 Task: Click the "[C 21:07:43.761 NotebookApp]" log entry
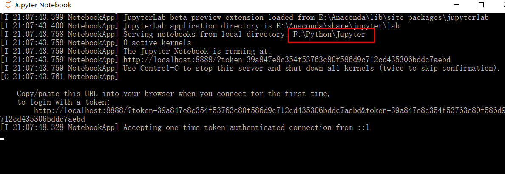(x=60, y=76)
